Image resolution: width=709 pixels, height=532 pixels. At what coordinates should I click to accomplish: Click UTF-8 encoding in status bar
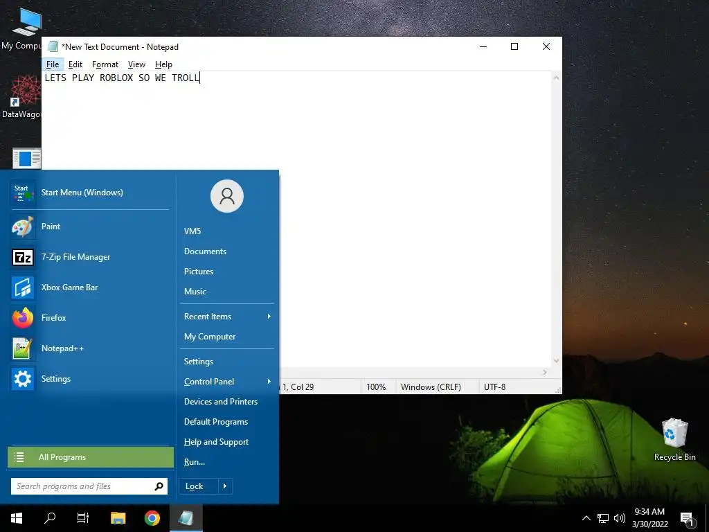(494, 387)
